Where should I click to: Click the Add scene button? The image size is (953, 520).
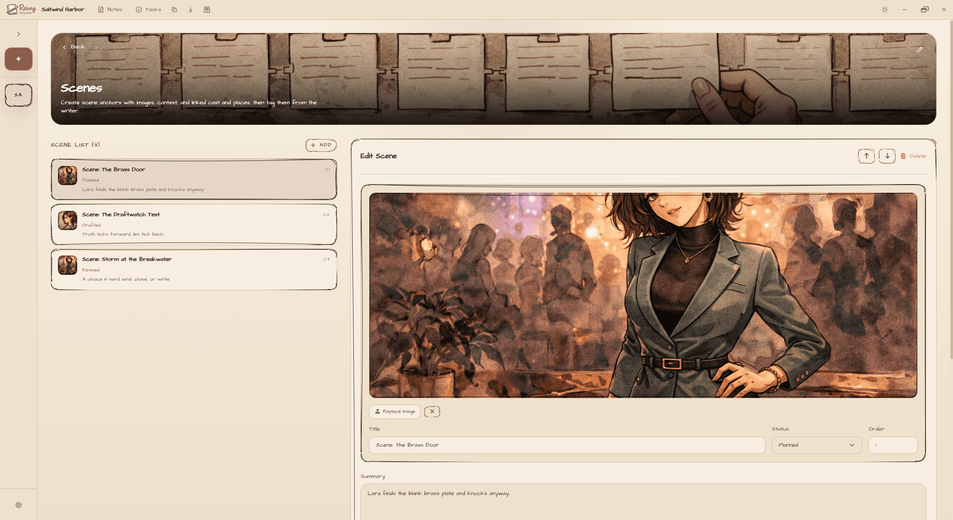(x=321, y=145)
